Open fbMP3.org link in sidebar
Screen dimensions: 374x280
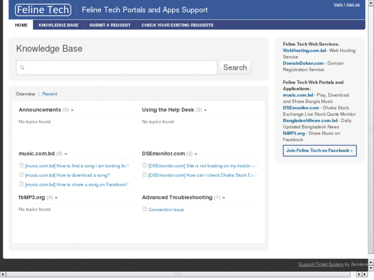294,133
